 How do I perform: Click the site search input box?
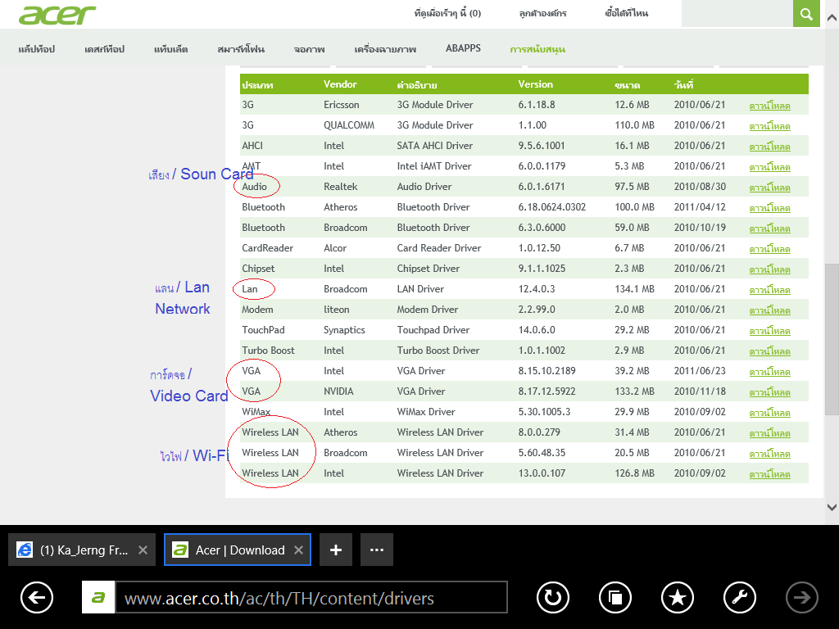737,13
